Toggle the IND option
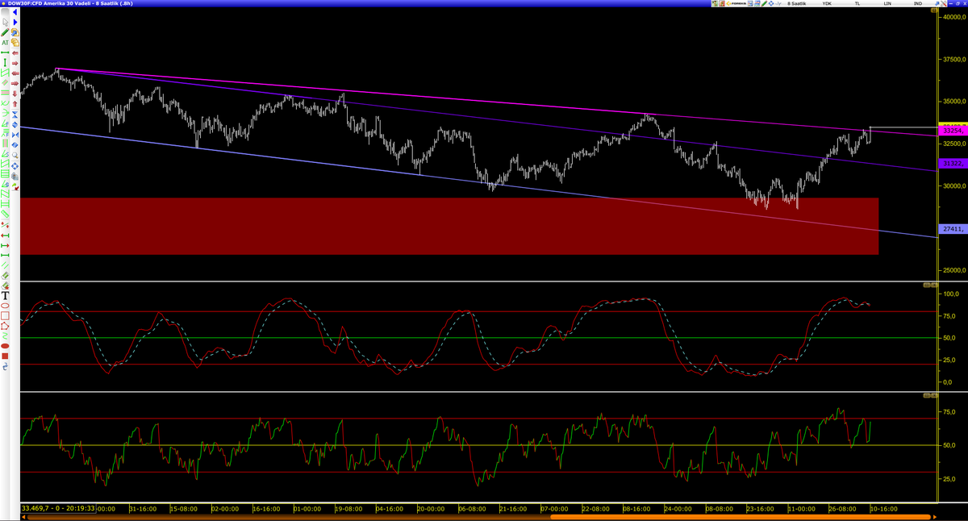 click(x=917, y=4)
